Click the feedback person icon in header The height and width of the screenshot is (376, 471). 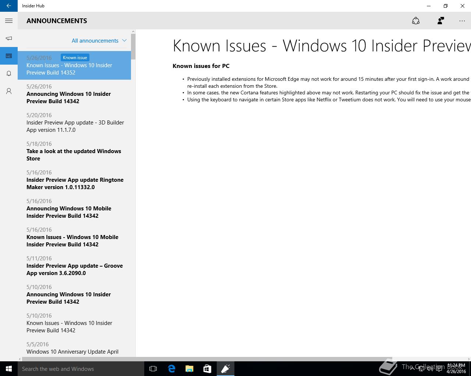[x=440, y=21]
